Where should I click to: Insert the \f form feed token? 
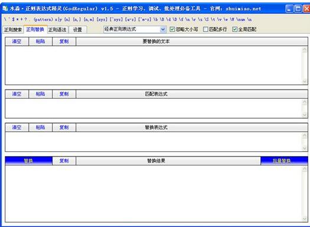point(181,20)
